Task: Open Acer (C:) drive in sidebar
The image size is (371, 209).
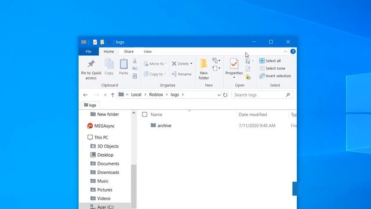Action: (x=102, y=207)
